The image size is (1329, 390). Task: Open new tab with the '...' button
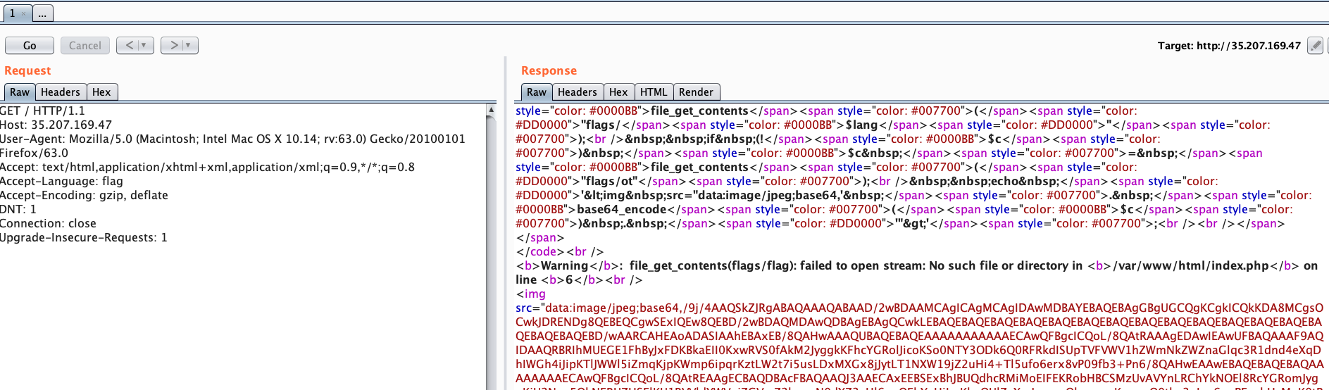42,13
